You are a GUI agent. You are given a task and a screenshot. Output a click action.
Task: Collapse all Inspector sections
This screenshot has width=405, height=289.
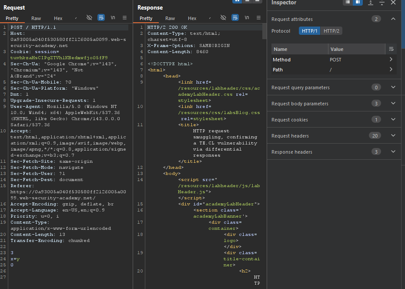tap(382, 3)
